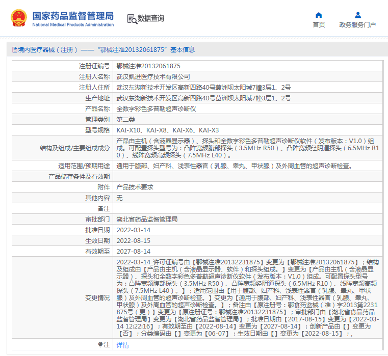
Task: Click the 数据查询 magnifier document icon
Action: (x=132, y=19)
